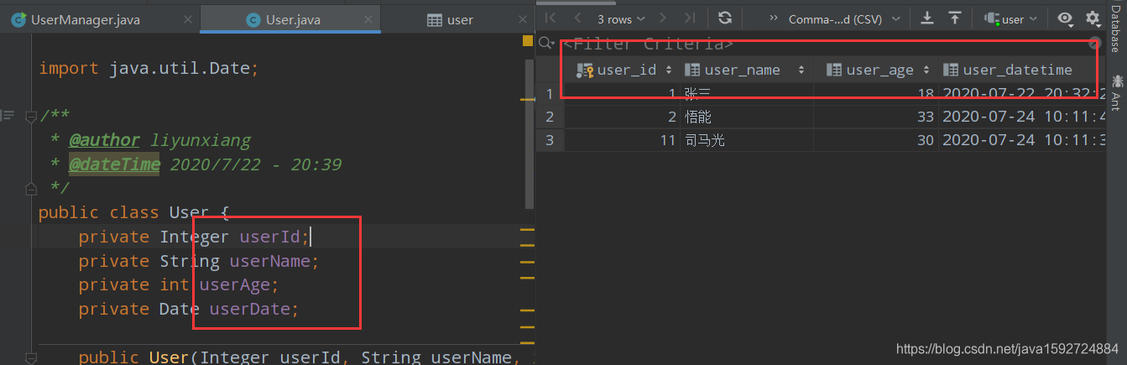Click the cell containing 悟能
1127x365 pixels.
coord(747,117)
